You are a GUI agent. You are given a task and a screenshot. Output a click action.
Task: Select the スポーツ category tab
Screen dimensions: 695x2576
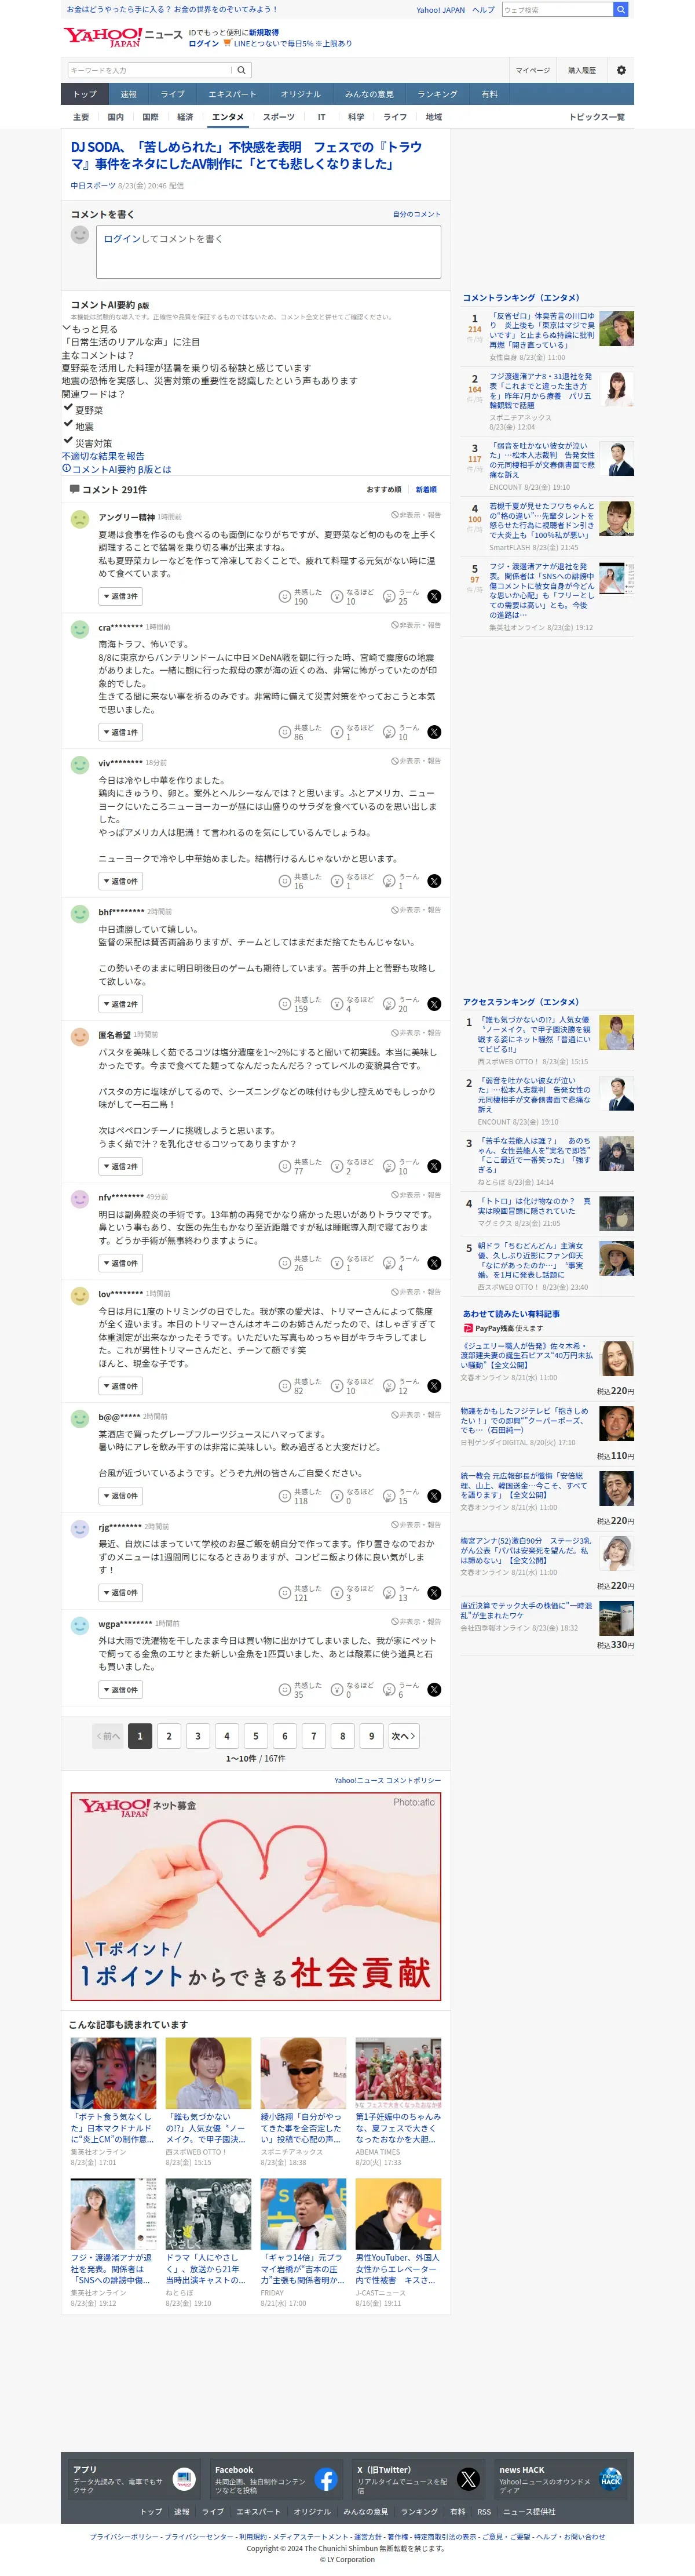pyautogui.click(x=279, y=117)
